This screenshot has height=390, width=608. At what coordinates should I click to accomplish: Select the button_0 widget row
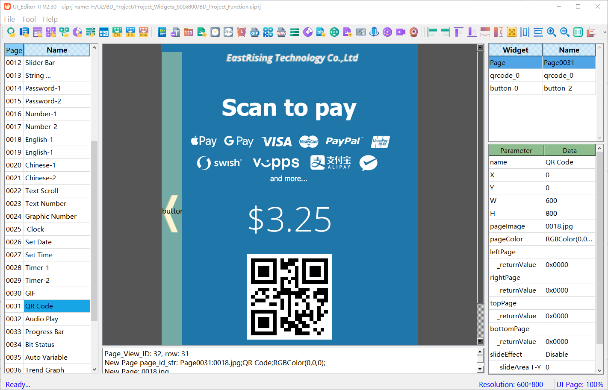pos(542,88)
